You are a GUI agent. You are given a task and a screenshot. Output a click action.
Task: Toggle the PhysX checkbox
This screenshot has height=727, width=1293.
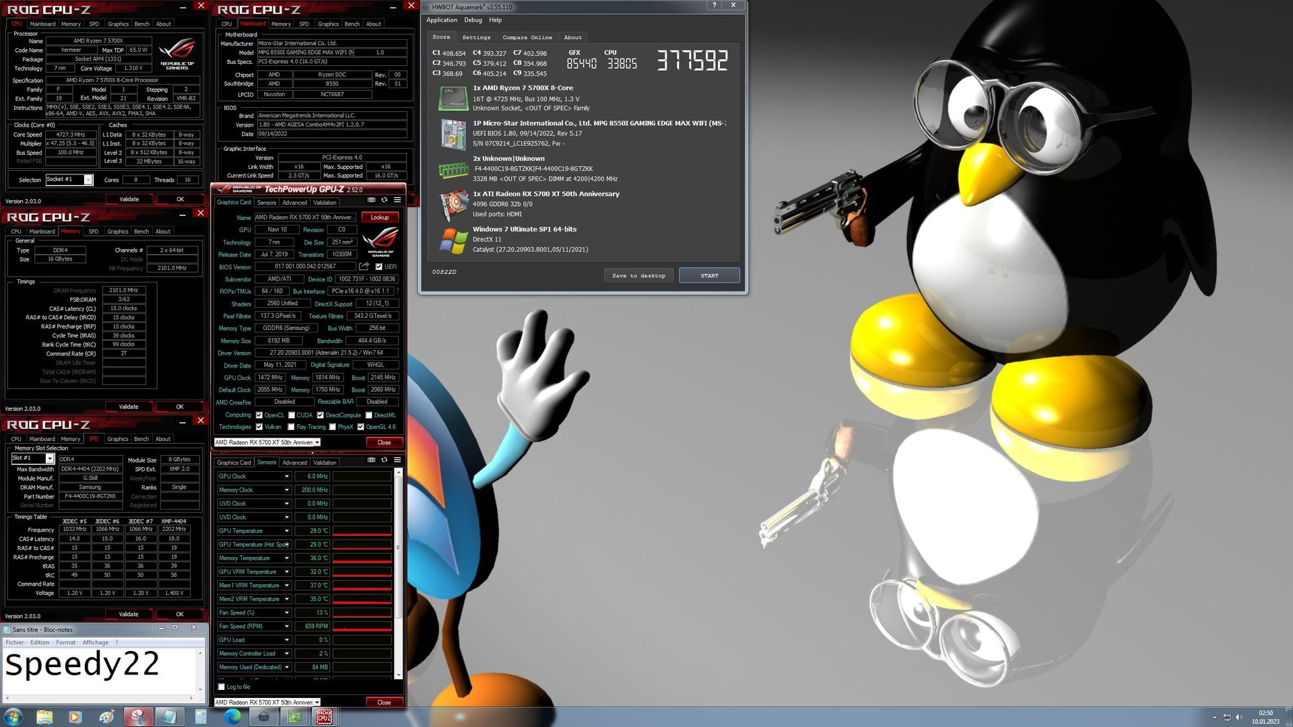click(x=333, y=427)
